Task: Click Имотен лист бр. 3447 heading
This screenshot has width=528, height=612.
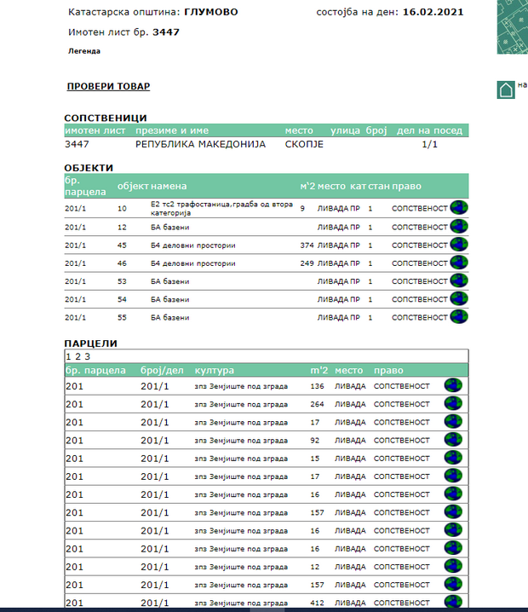Action: tap(124, 32)
